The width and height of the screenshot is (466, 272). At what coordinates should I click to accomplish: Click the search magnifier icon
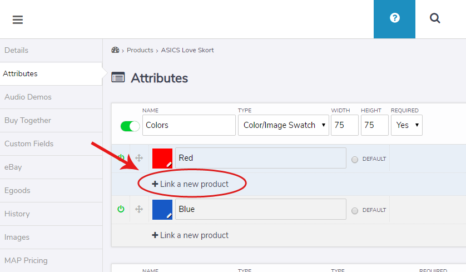(435, 18)
